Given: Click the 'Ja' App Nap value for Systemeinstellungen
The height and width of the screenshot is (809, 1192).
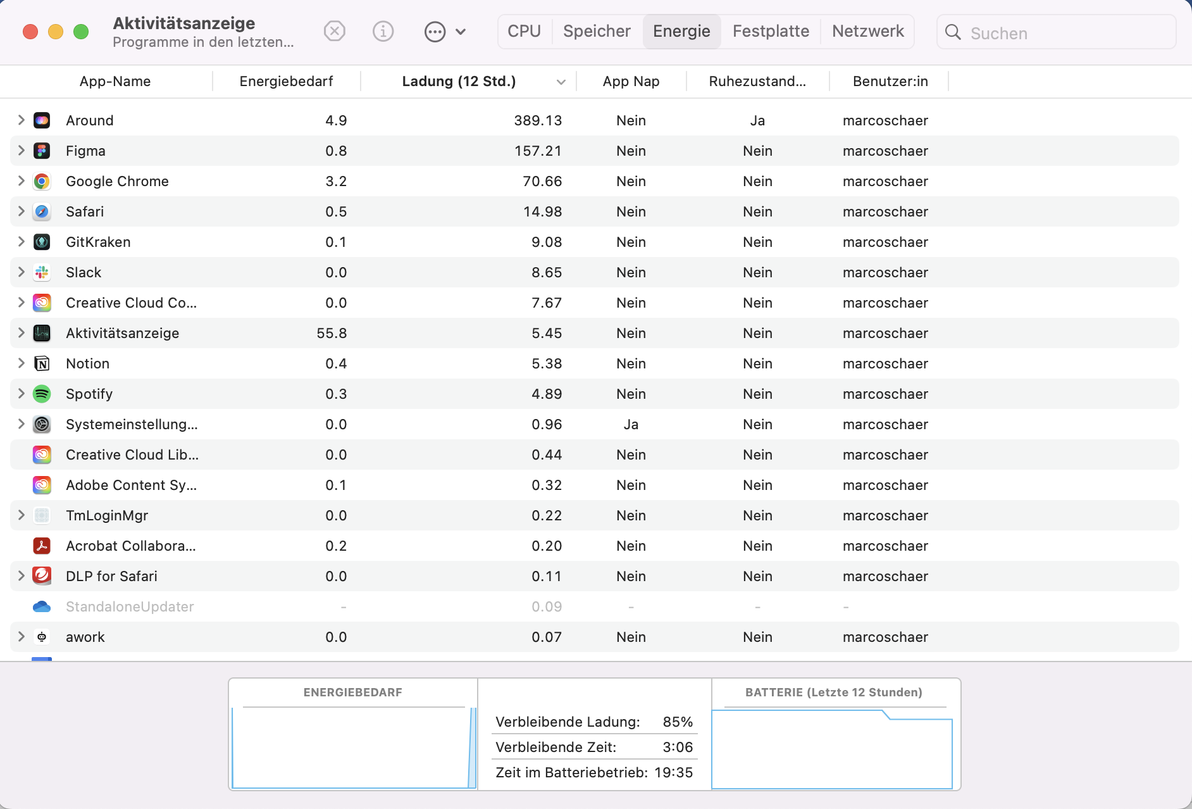Looking at the screenshot, I should point(631,424).
